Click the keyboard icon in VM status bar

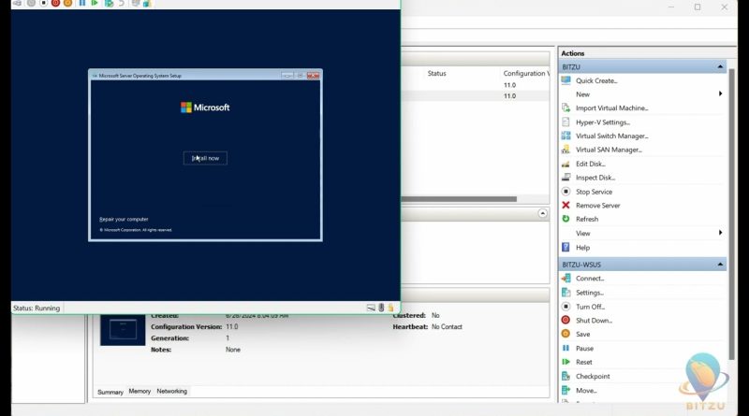click(371, 308)
